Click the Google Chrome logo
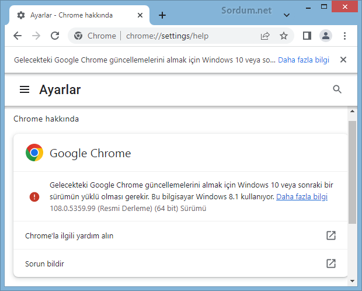This screenshot has width=362, height=291. (x=34, y=153)
